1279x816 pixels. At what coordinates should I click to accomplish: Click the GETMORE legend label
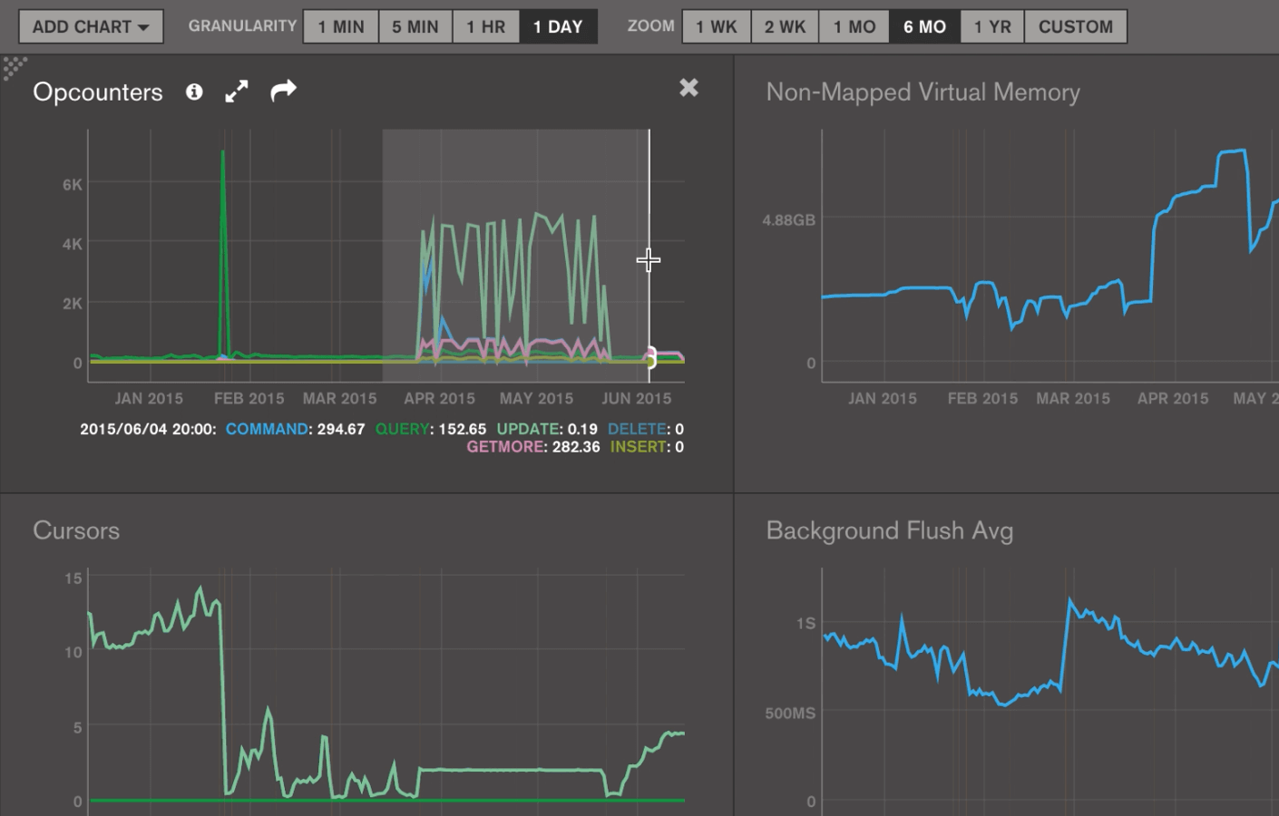pos(504,447)
